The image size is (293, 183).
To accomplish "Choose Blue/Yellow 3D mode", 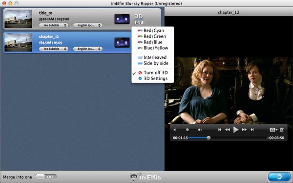I will [x=152, y=48].
